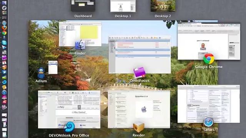This screenshot has width=246, height=138.
Task: Click the Adium label text
Action: pyautogui.click(x=41, y=81)
